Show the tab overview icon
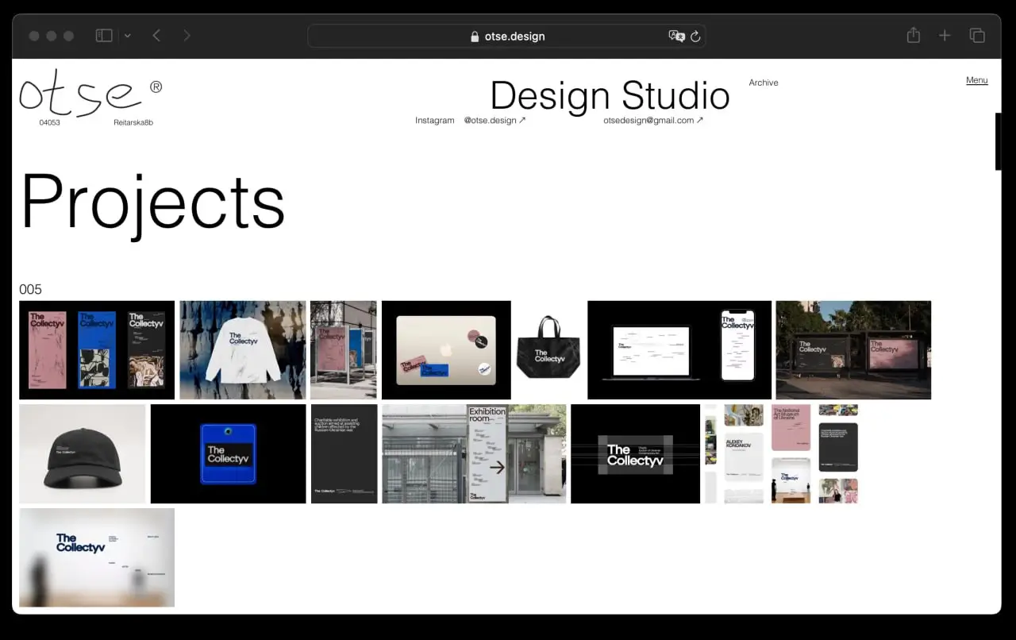 977,36
